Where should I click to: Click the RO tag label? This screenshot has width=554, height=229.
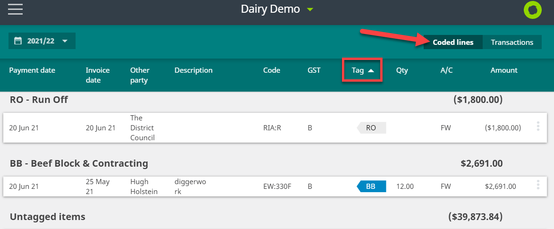pyautogui.click(x=371, y=128)
